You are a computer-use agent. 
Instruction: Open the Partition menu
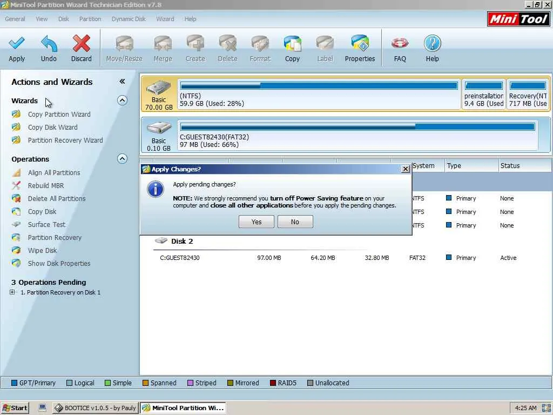click(x=90, y=19)
